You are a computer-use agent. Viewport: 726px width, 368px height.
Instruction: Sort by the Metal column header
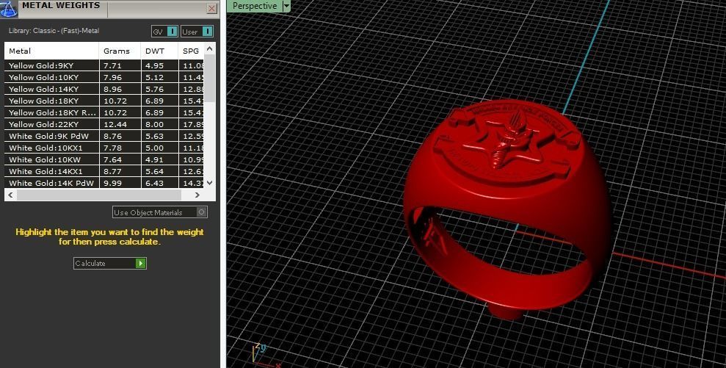pyautogui.click(x=52, y=51)
